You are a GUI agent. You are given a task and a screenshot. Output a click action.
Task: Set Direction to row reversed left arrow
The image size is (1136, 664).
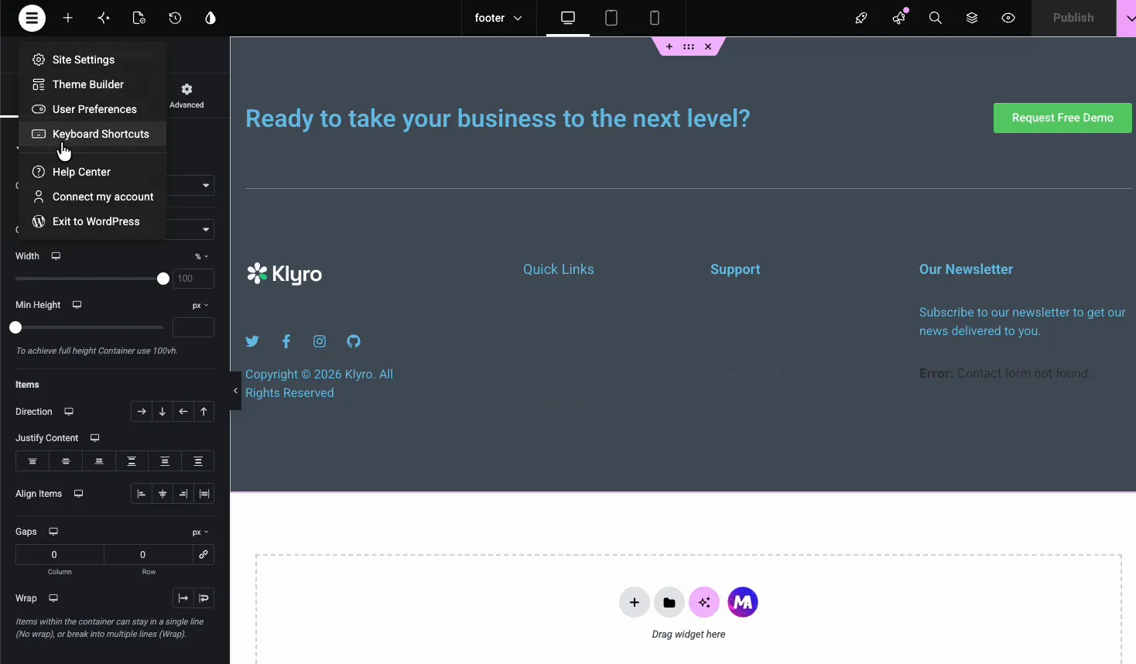(183, 412)
